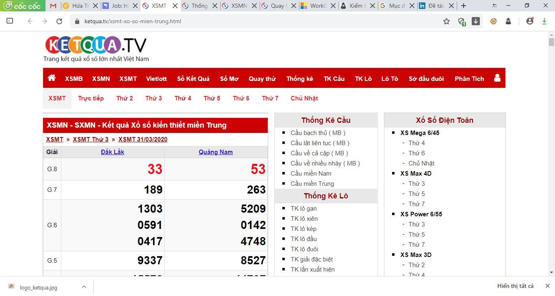Select Thứ 5 in sub-menu

pos(212,98)
